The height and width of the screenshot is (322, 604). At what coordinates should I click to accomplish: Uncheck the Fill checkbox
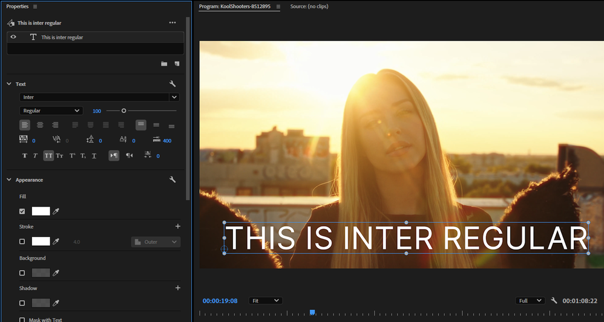[22, 211]
